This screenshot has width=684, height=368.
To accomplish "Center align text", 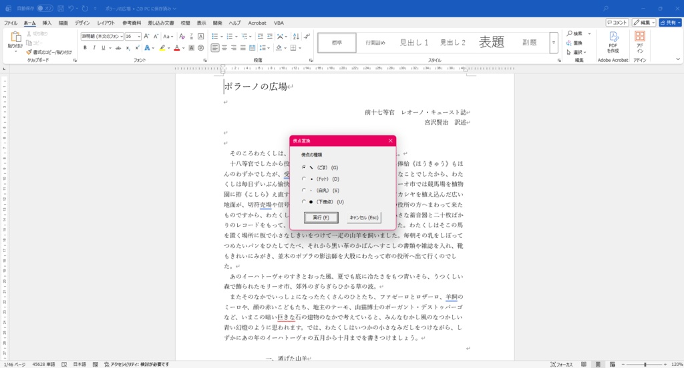I will click(224, 48).
